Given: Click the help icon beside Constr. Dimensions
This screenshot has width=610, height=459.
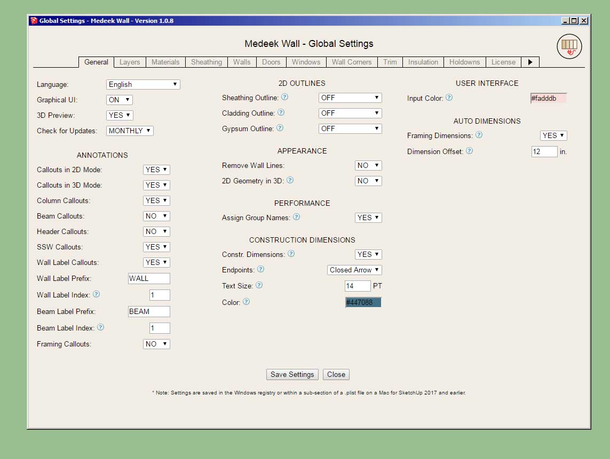Looking at the screenshot, I should 291,254.
